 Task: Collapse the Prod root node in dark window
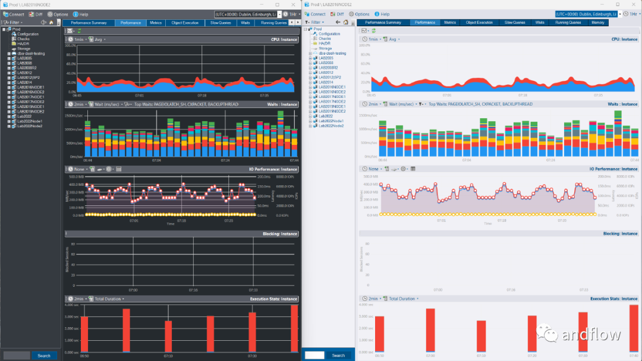click(4, 30)
